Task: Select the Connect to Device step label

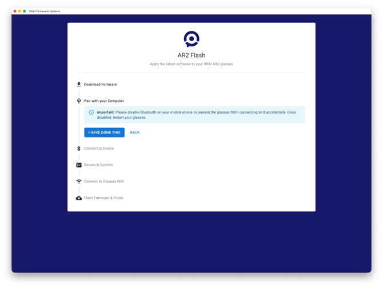Action: point(99,149)
